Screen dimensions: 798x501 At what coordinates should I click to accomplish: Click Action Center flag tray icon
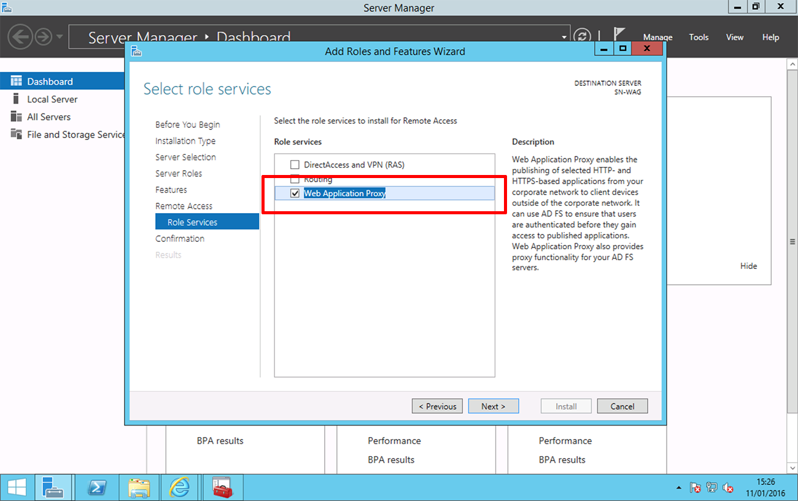click(695, 489)
